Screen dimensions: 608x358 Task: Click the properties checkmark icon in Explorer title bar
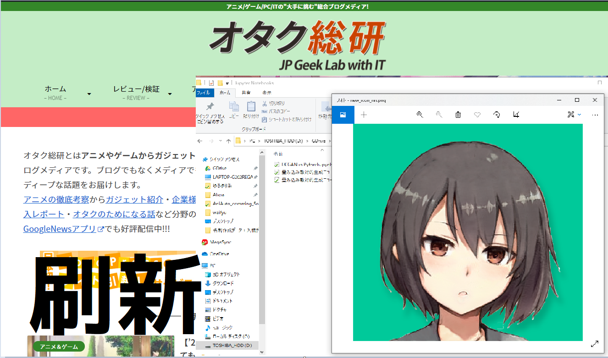(x=211, y=83)
